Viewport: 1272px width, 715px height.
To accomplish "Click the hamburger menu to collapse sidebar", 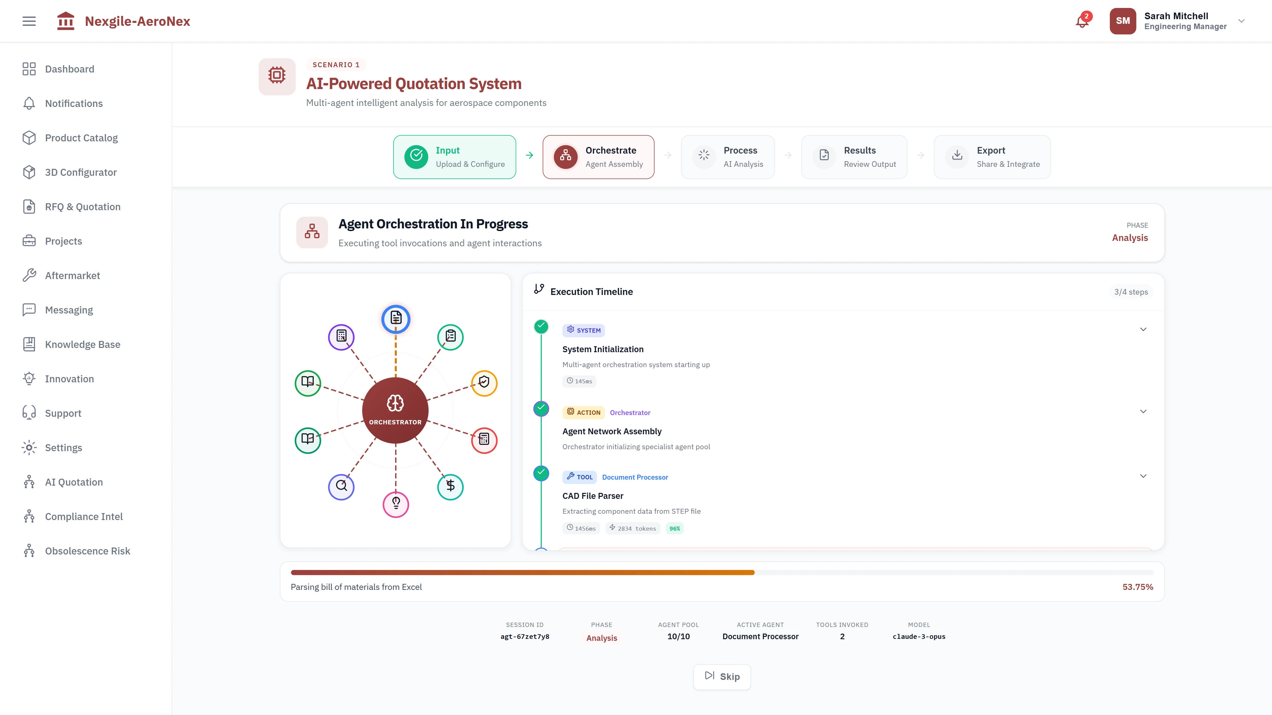I will 28,21.
